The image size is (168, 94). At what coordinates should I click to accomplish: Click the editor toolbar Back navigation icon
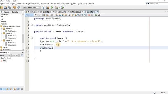47,15
